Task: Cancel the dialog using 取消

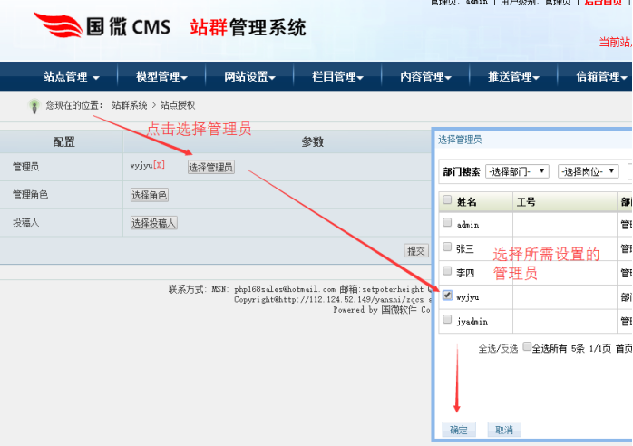Action: click(x=504, y=430)
